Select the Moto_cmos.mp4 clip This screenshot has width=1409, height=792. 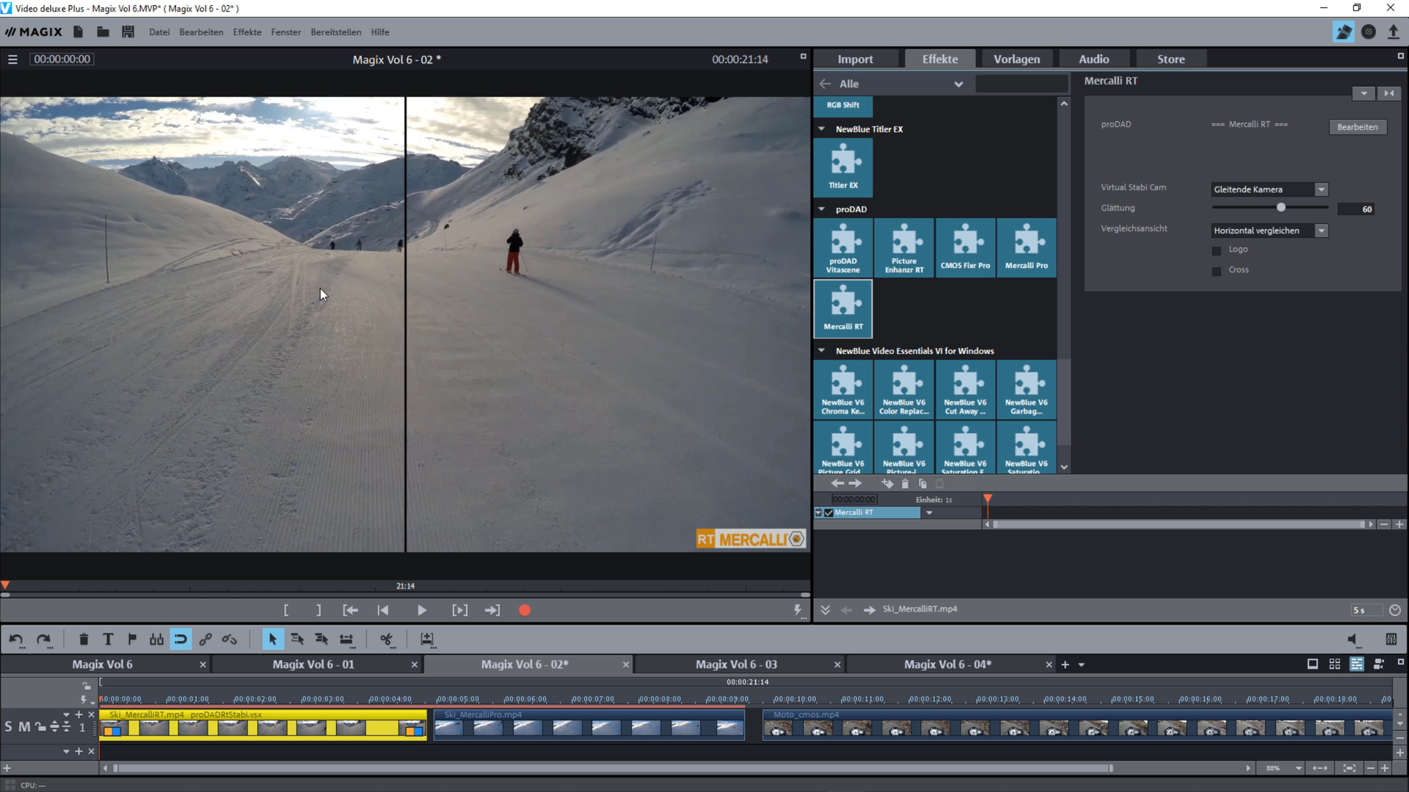click(1078, 724)
